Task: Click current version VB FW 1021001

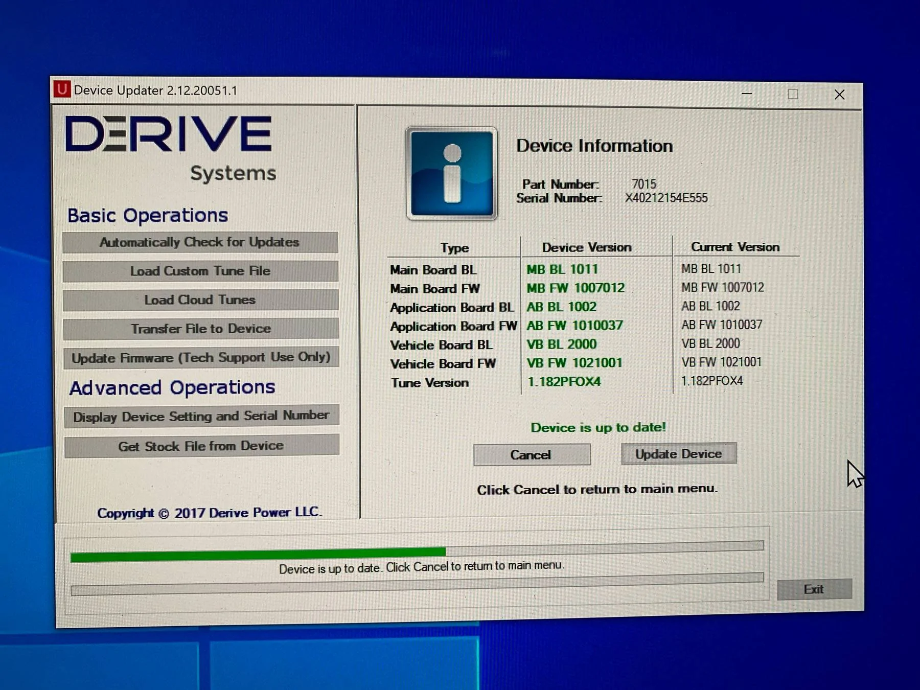Action: [721, 362]
